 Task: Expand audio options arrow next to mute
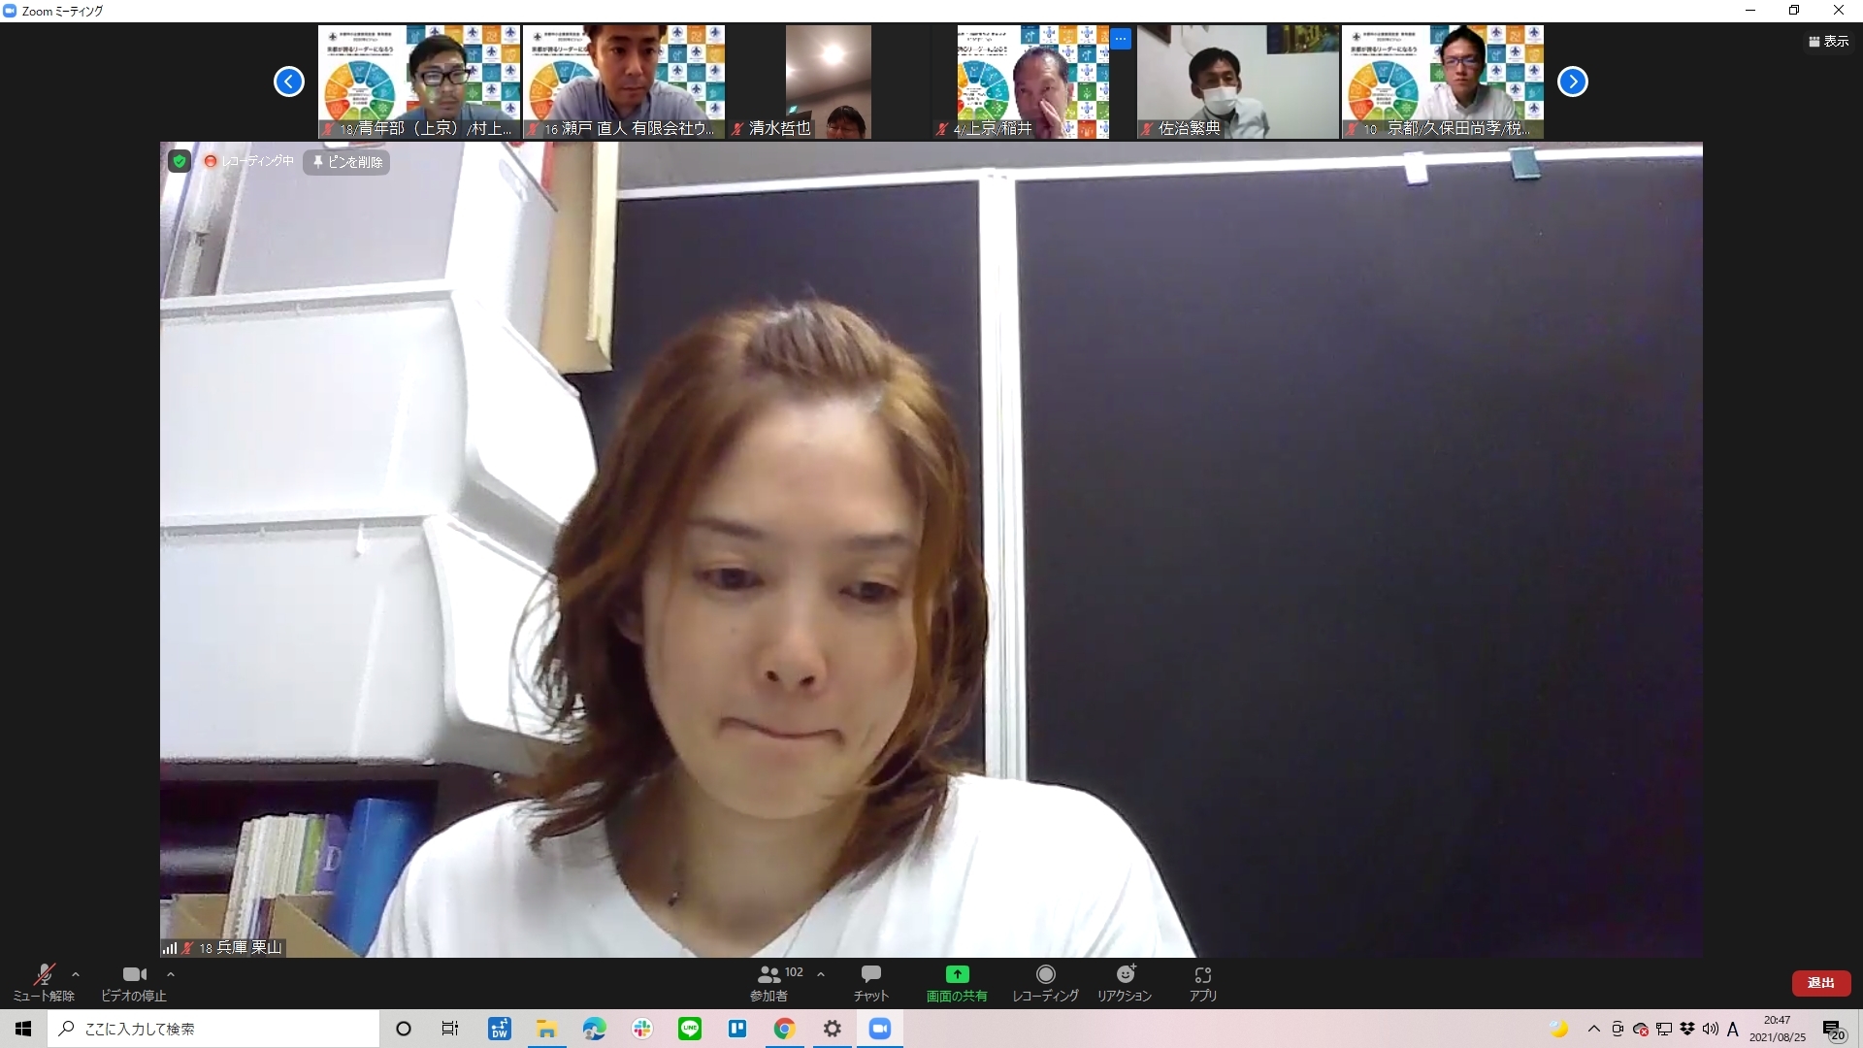(76, 974)
